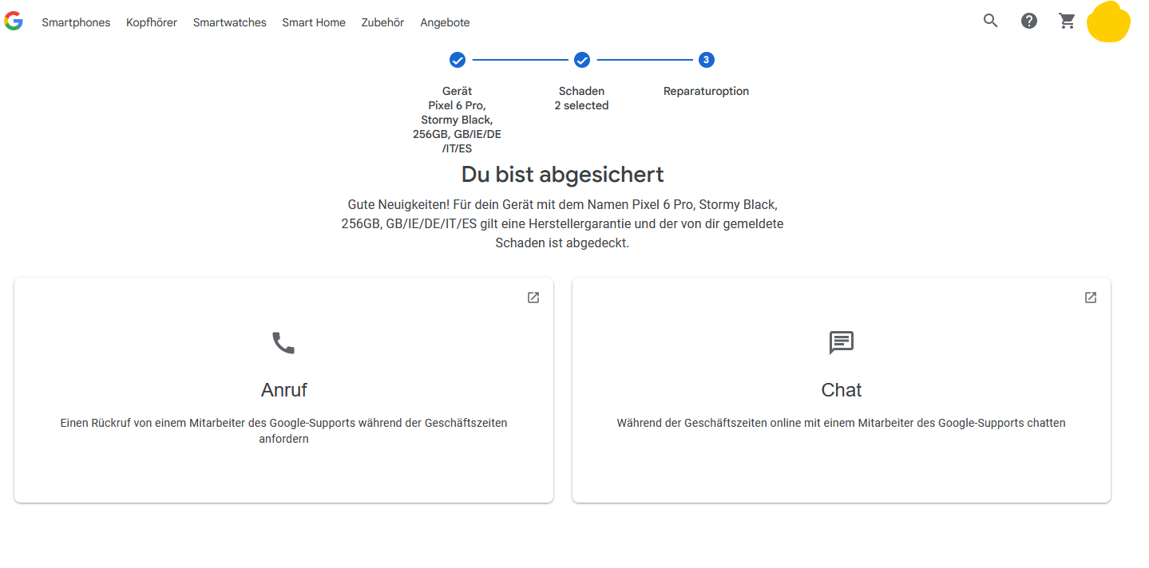
Task: Open Zubehör in the top navigation
Action: tap(383, 22)
